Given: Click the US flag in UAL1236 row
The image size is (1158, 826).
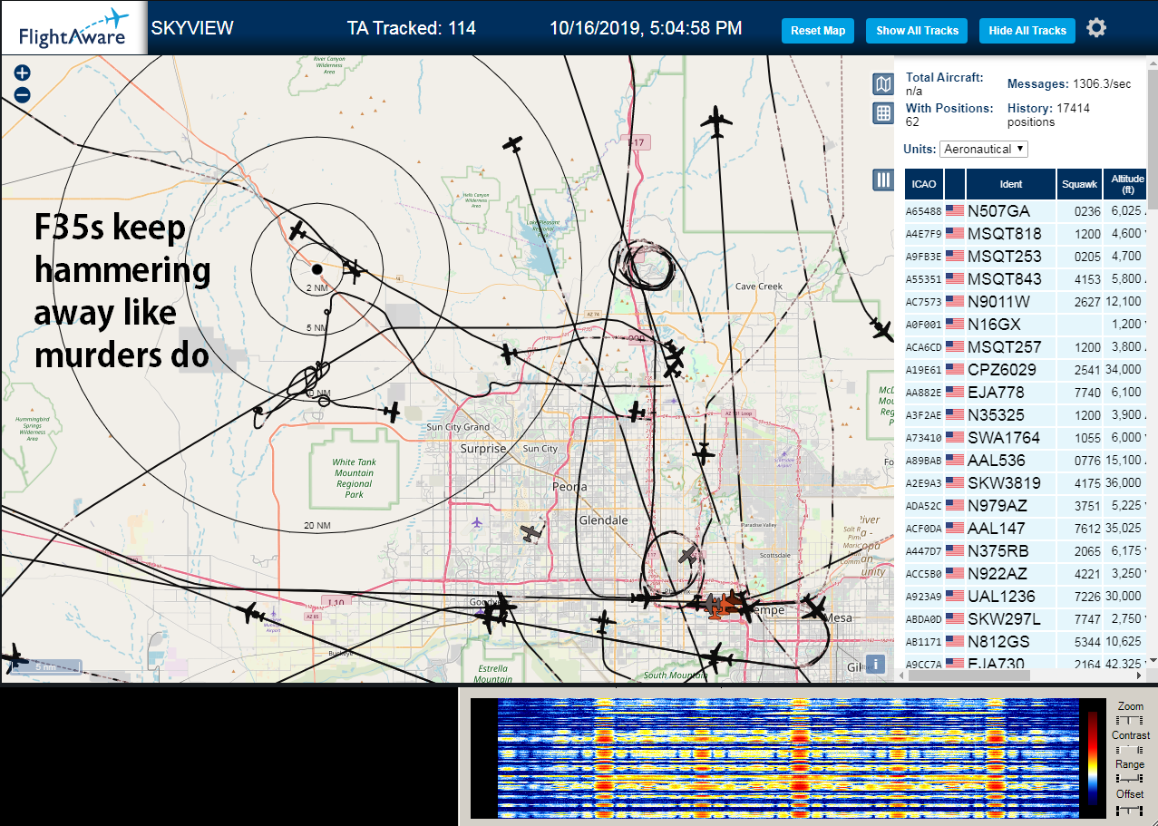Looking at the screenshot, I should 955,596.
